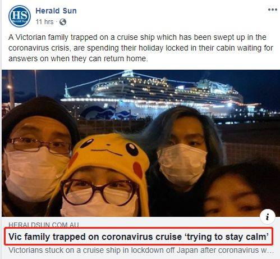280x259 pixels.
Task: Open the three-dot post options menu
Action: (x=273, y=10)
